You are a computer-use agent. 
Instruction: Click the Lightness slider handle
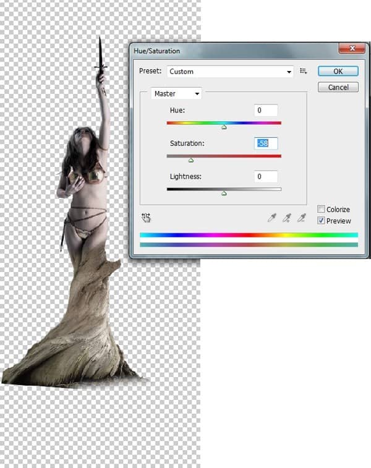pyautogui.click(x=224, y=194)
